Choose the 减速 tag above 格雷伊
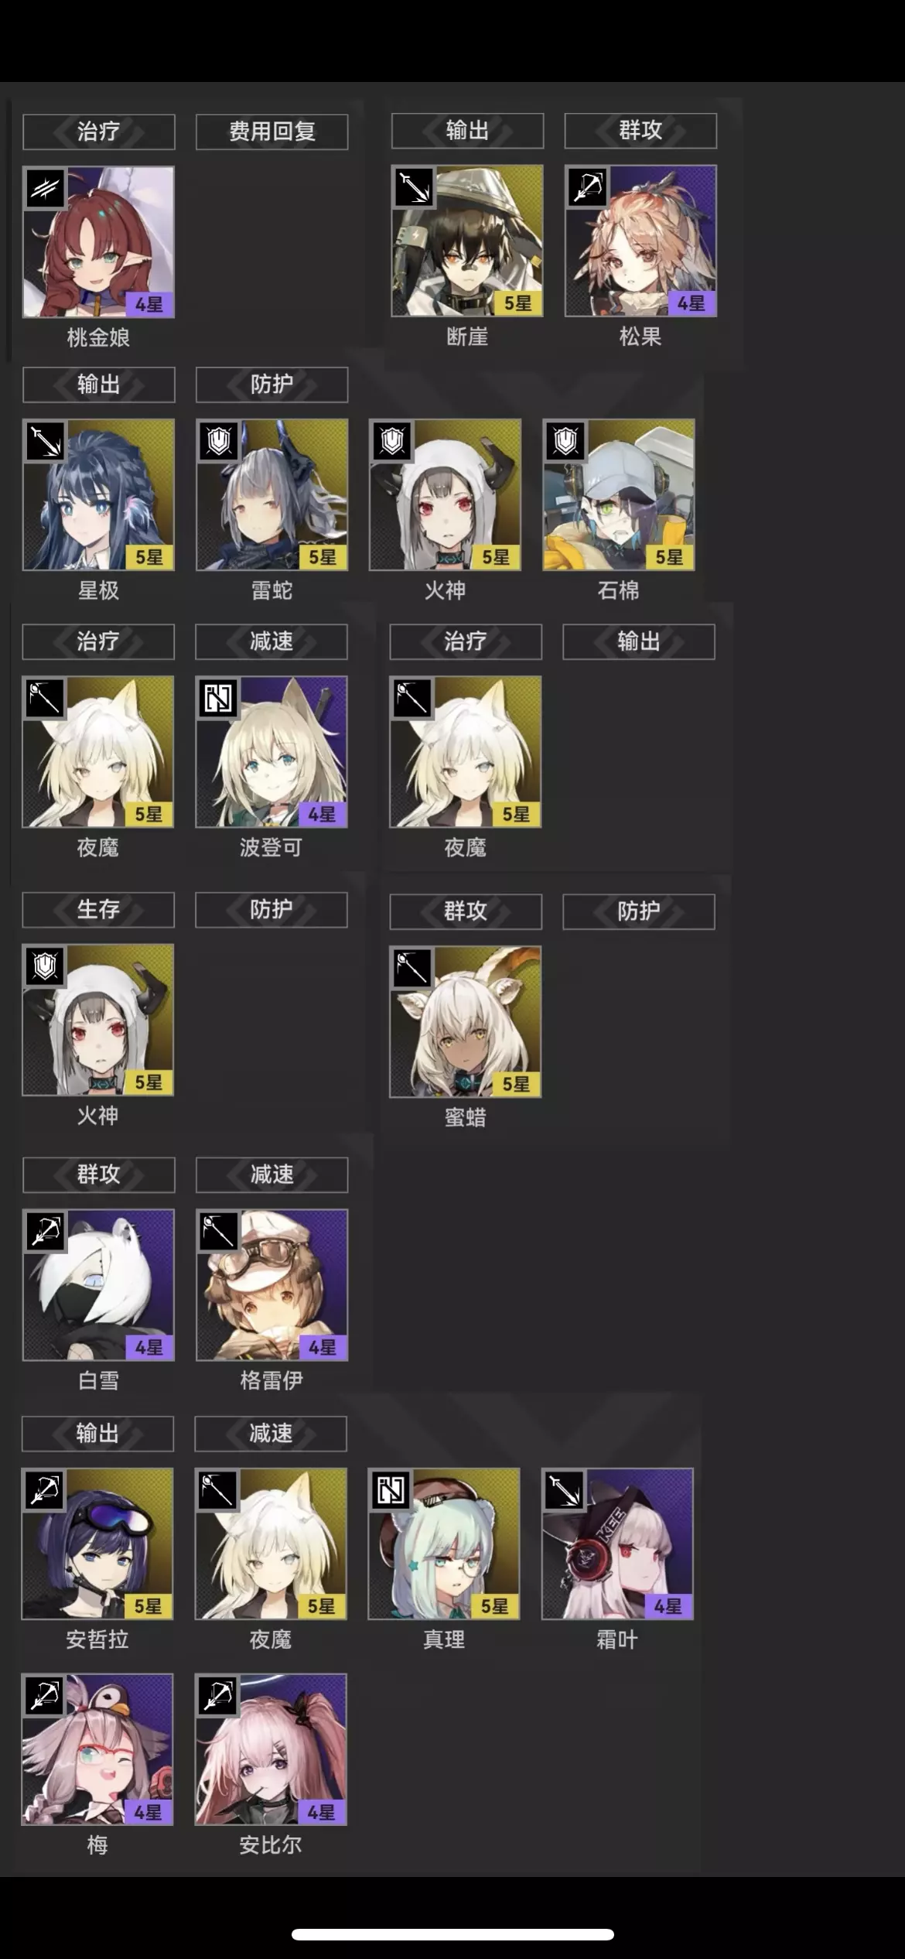This screenshot has width=905, height=1959. pos(271,1174)
